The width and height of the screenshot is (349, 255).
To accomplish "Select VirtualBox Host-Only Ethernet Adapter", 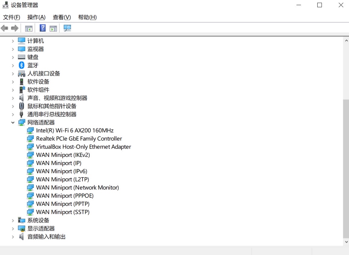I will coord(83,147).
